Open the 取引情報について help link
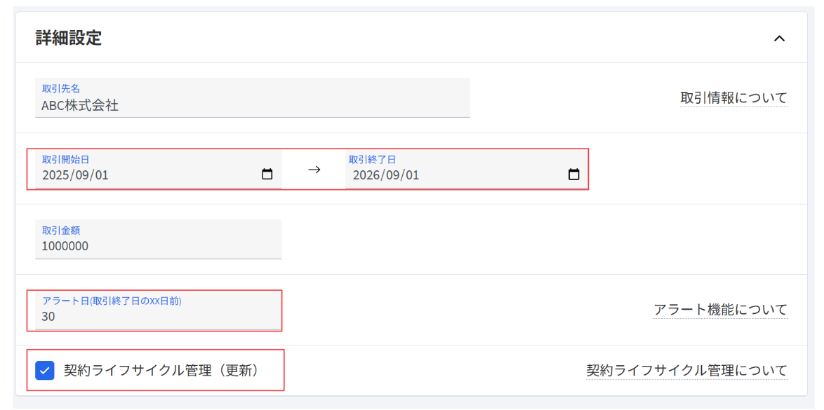824x410 pixels. point(733,98)
